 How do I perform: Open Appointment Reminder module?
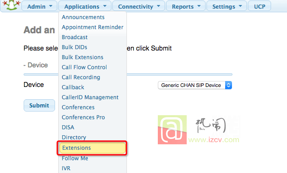pyautogui.click(x=92, y=27)
